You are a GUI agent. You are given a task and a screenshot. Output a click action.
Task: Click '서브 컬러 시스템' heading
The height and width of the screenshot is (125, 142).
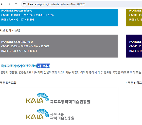(x=10, y=30)
